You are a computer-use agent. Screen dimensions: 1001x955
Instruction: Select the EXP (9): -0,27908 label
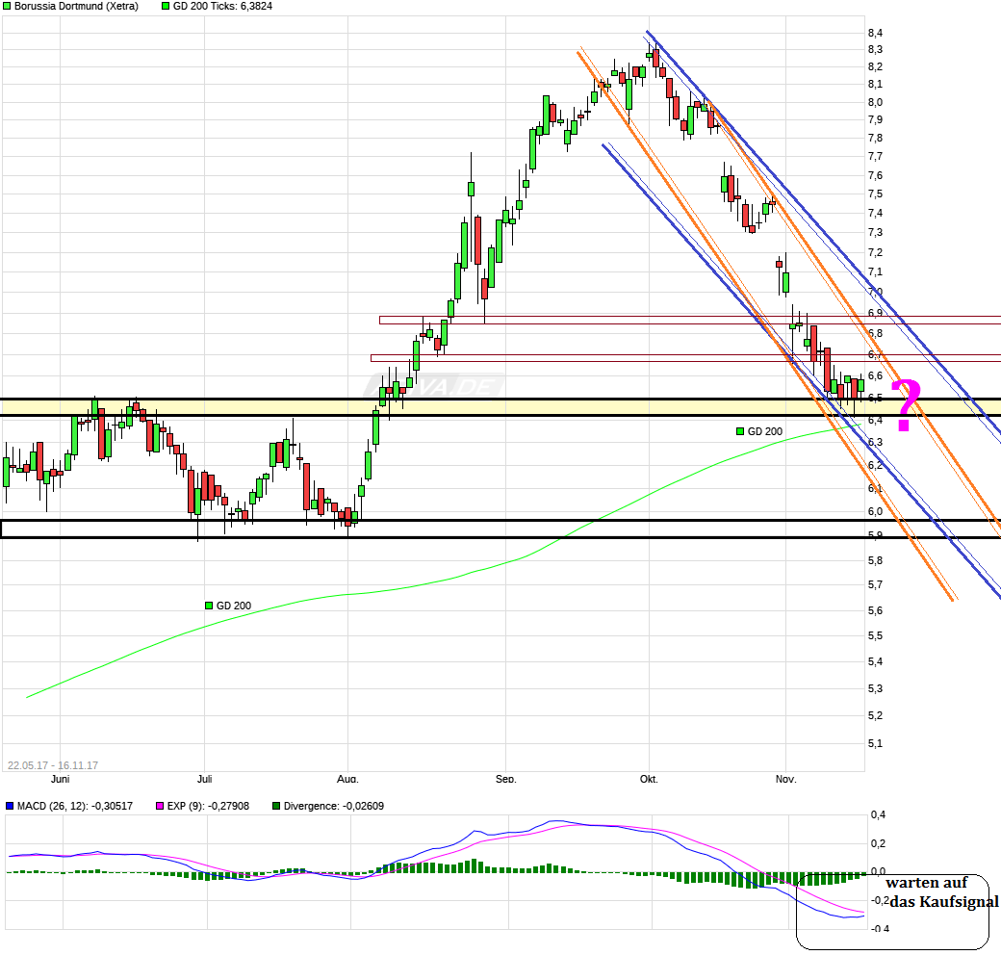click(x=208, y=806)
